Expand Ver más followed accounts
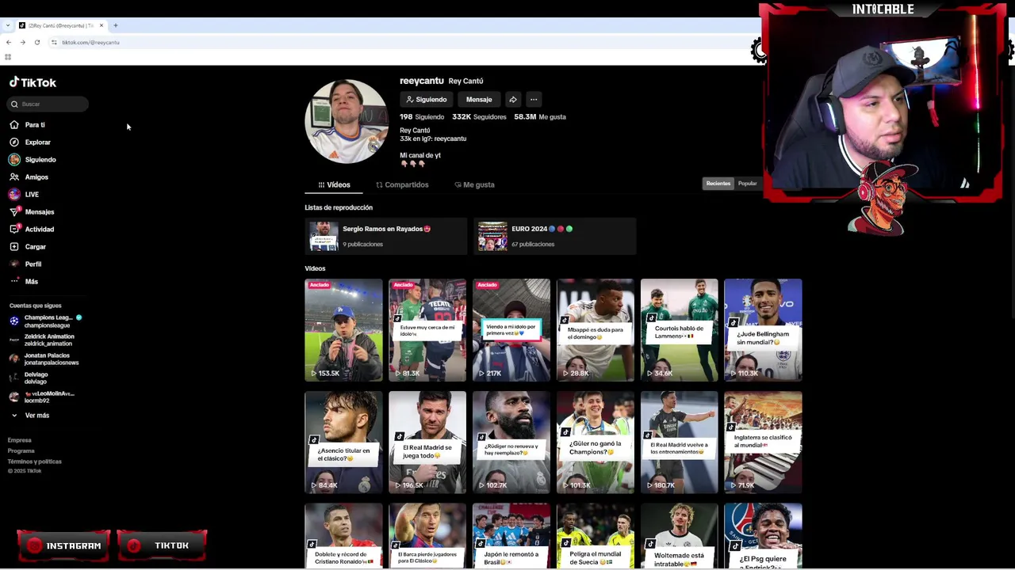 click(x=30, y=416)
